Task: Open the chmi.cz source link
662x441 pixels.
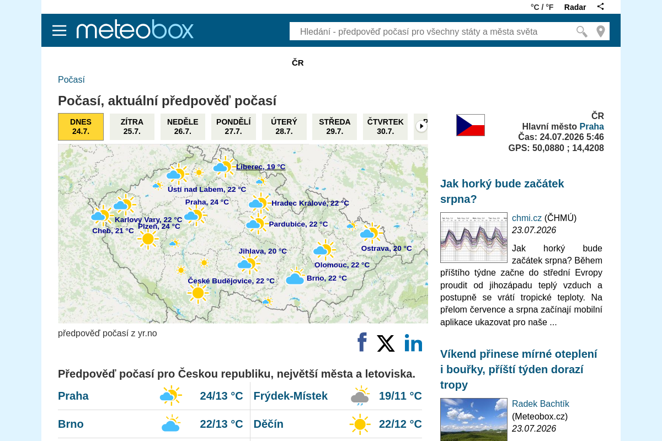Action: pos(527,218)
